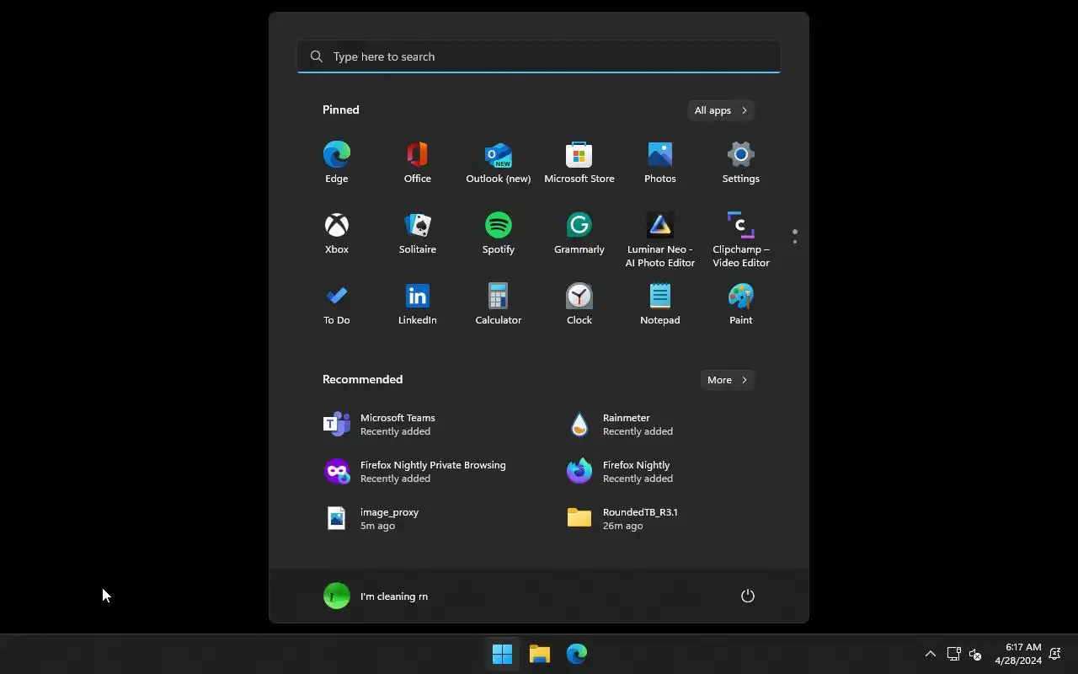Open the notification bell icon
This screenshot has width=1078, height=674.
[x=1054, y=654]
